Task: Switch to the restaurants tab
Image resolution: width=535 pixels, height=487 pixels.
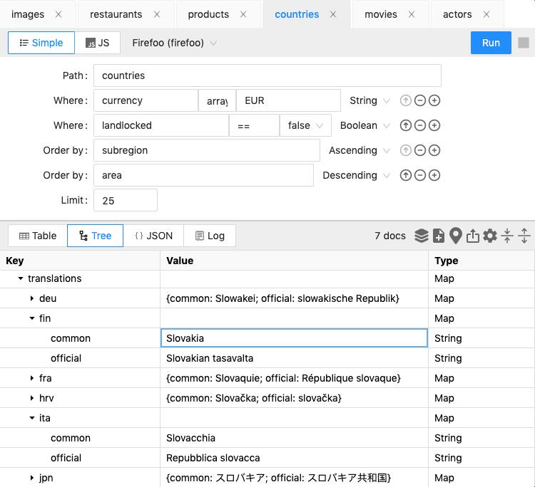Action: pos(116,14)
